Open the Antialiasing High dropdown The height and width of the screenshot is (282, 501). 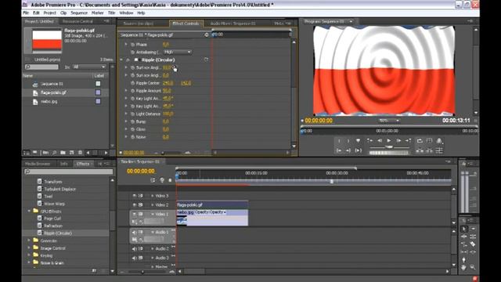pyautogui.click(x=178, y=52)
